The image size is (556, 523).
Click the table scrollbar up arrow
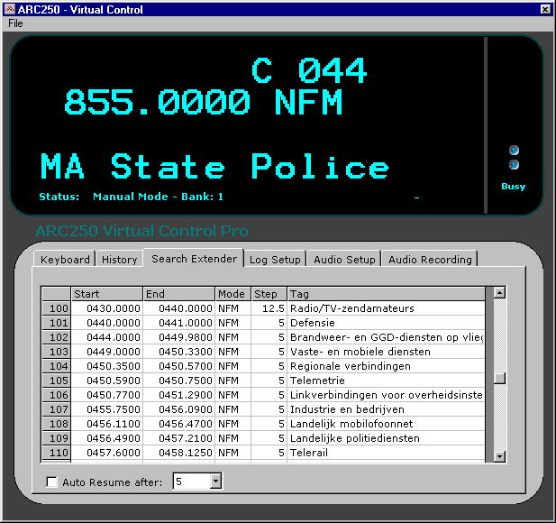499,293
